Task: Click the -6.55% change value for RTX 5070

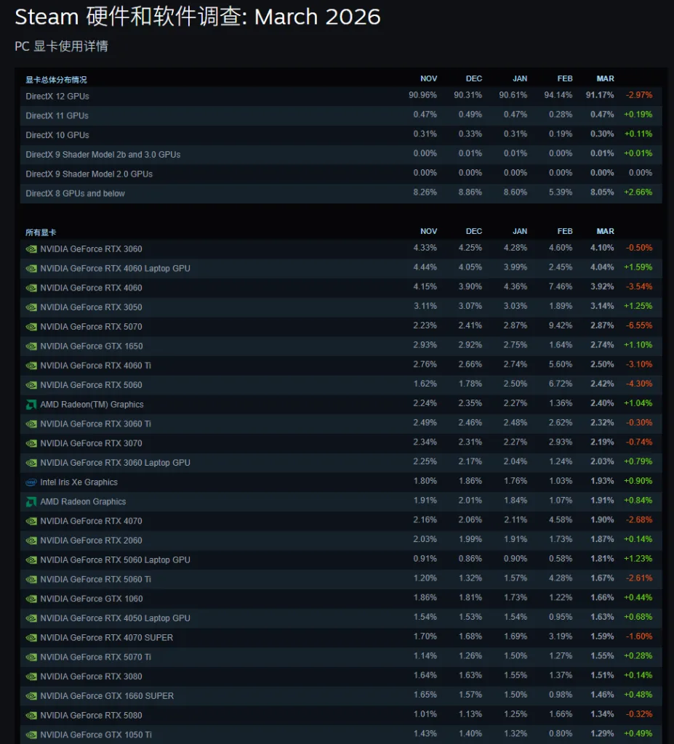Action: click(x=638, y=327)
